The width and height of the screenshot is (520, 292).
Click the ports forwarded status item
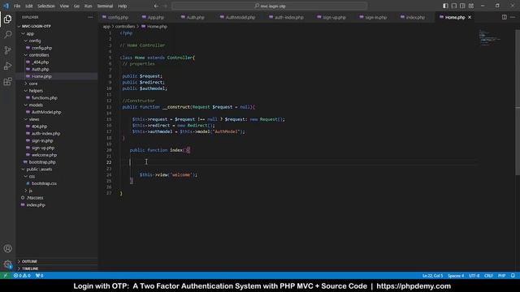[x=40, y=276]
